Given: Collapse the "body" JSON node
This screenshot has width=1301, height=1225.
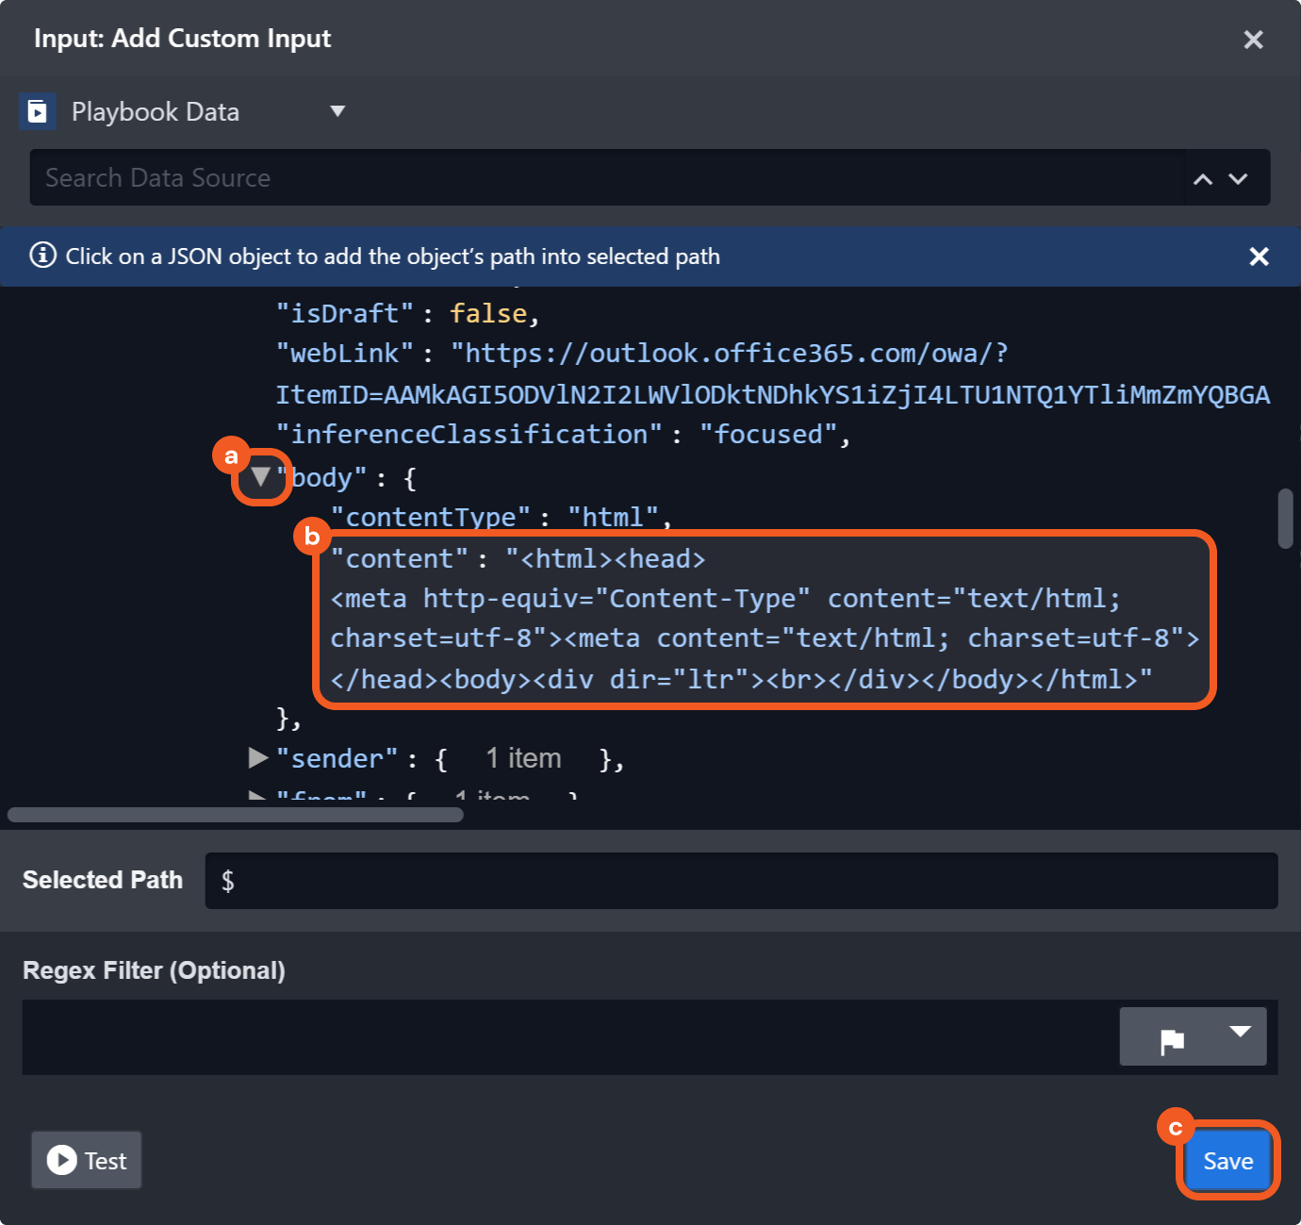Looking at the screenshot, I should pyautogui.click(x=260, y=477).
